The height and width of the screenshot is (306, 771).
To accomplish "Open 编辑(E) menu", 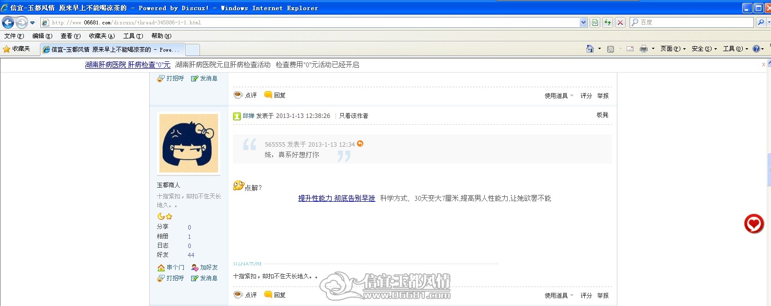I will point(42,36).
